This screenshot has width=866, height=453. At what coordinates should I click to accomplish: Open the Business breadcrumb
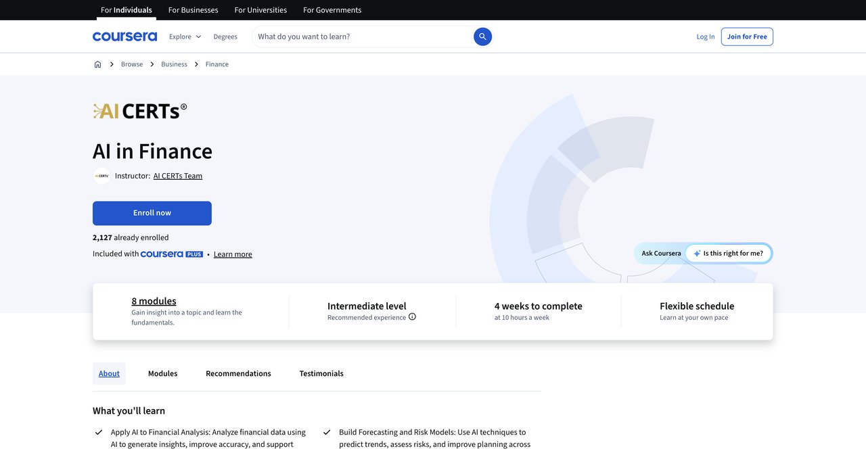click(174, 64)
